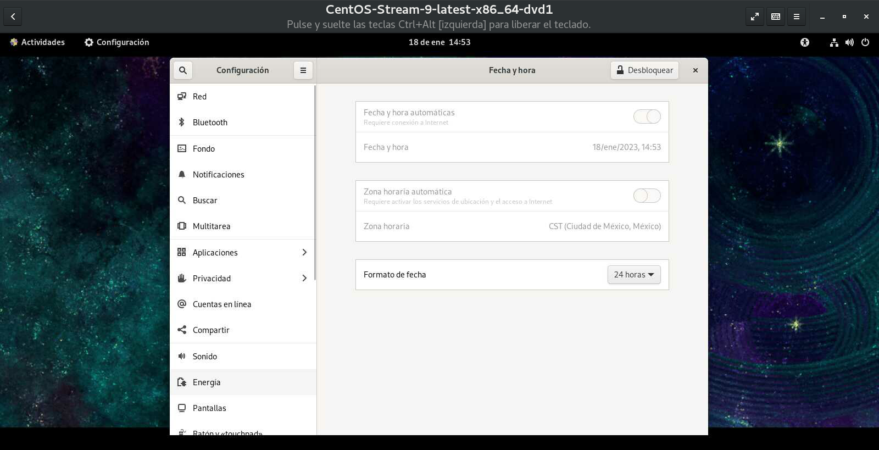Click the Notificaciones bell icon

pyautogui.click(x=182, y=174)
